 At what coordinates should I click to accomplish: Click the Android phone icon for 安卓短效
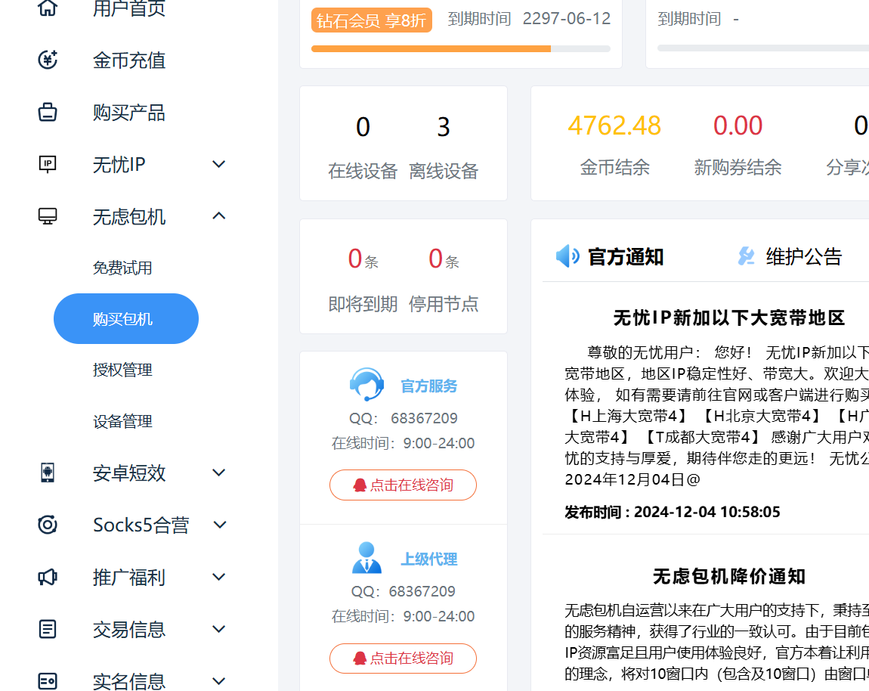click(48, 473)
